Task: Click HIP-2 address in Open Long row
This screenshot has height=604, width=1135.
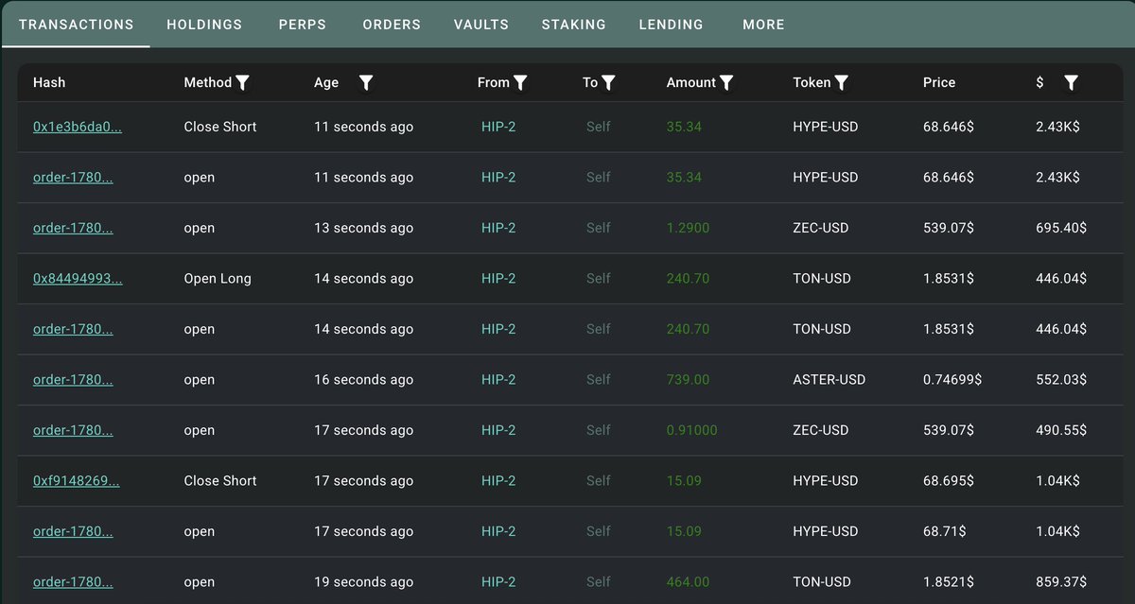Action: pos(498,279)
